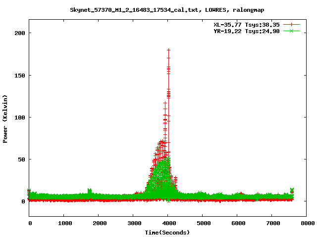
Task: Click x-axis tick label 6000
Action: point(238,223)
